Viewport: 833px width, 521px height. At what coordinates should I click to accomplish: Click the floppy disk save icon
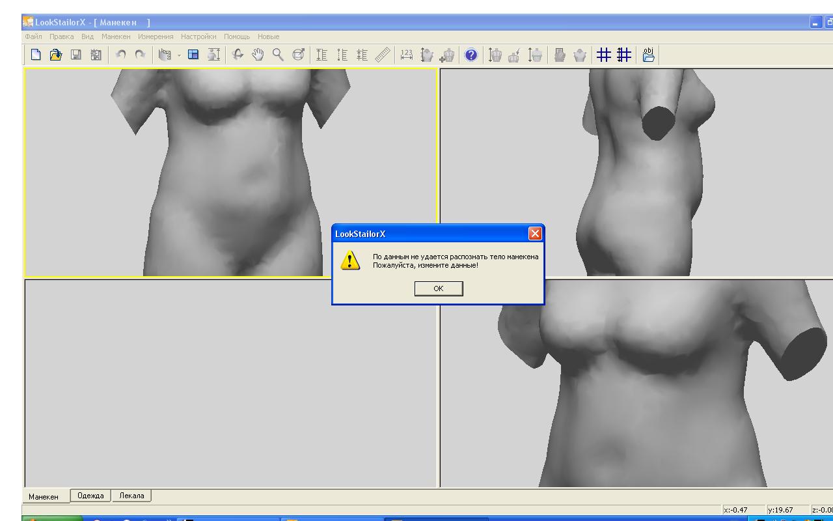[76, 55]
